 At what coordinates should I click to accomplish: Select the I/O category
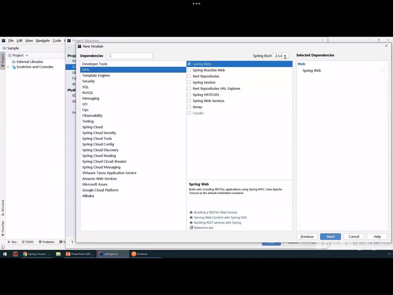tap(133, 104)
